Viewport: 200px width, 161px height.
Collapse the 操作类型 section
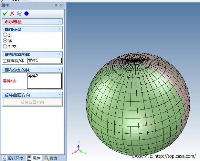click(x=60, y=29)
